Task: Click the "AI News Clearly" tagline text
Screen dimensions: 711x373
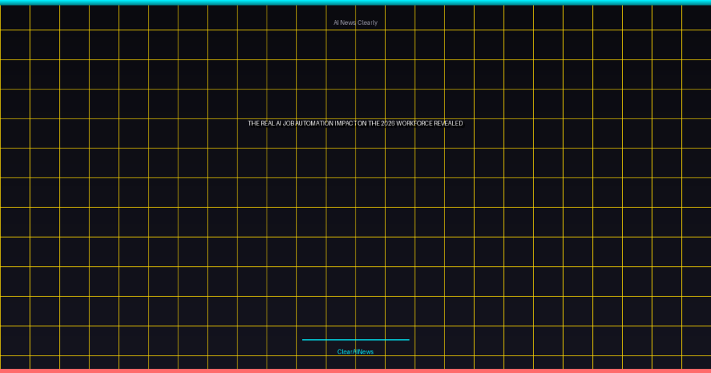Action: 355,23
